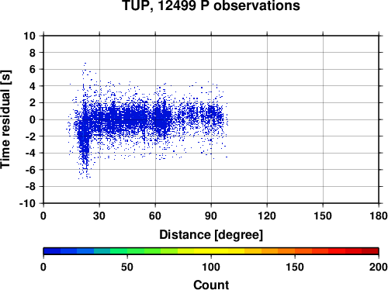The height and width of the screenshot is (290, 388).
Task: Click the x-axis tick label "150"
Action: (323, 216)
